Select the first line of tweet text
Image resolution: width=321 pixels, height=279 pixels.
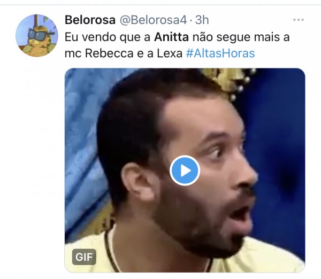pos(177,37)
